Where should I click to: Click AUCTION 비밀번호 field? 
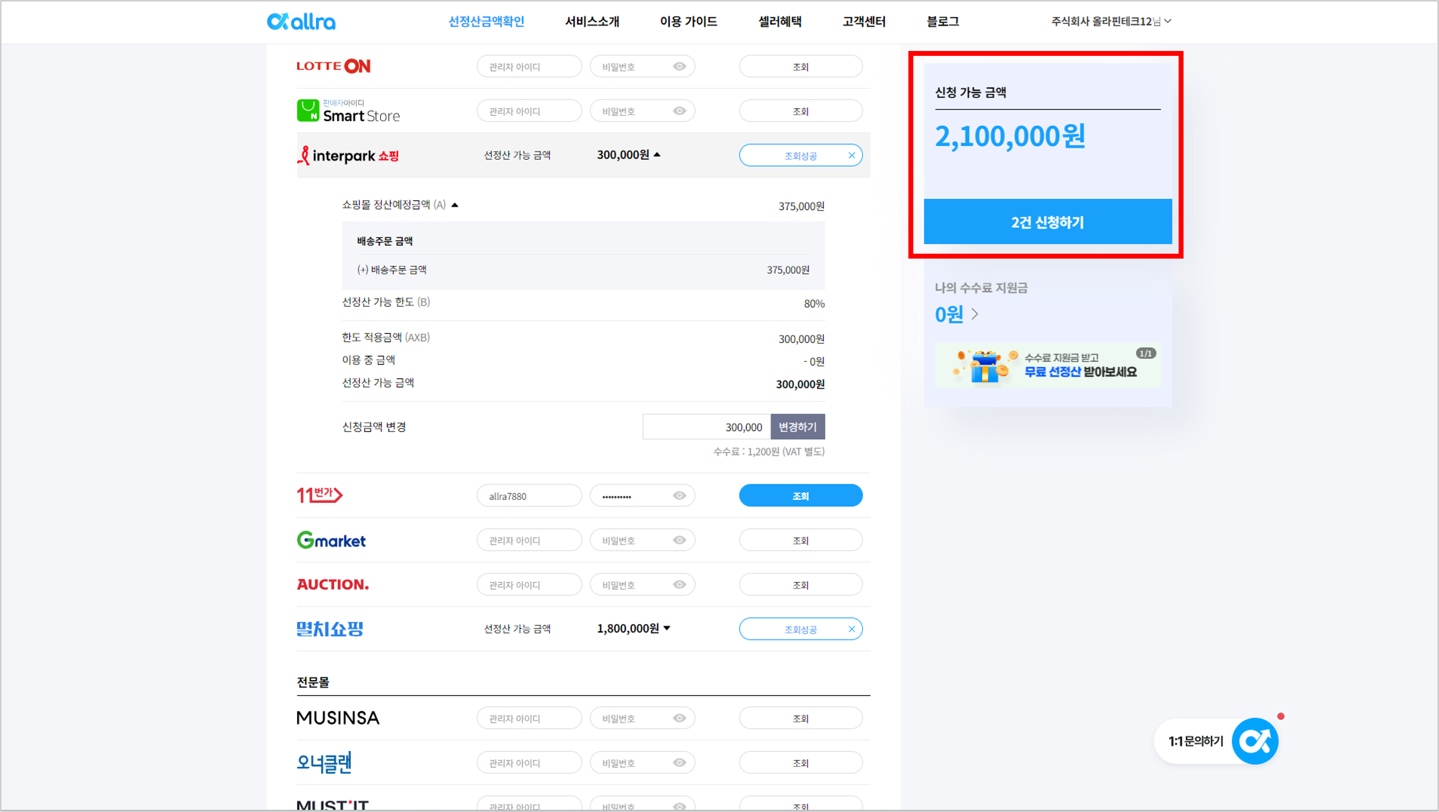click(x=642, y=585)
